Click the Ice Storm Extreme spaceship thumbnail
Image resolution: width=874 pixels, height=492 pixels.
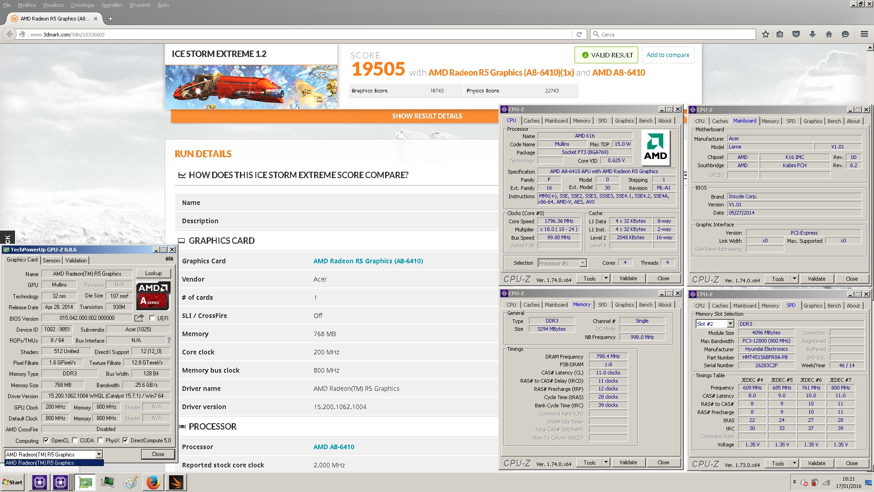click(251, 87)
